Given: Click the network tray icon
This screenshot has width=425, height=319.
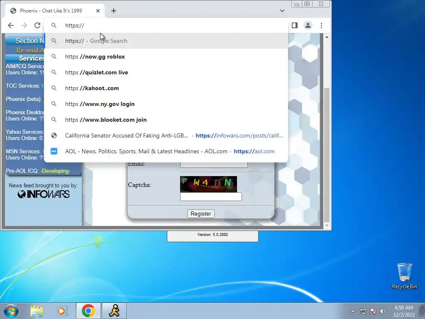Looking at the screenshot, I should (363, 311).
